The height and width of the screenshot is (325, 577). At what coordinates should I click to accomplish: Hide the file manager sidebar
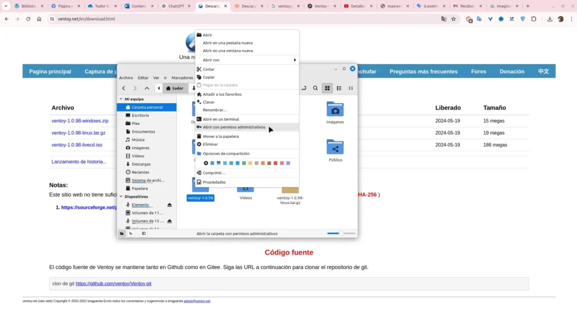pos(144,233)
